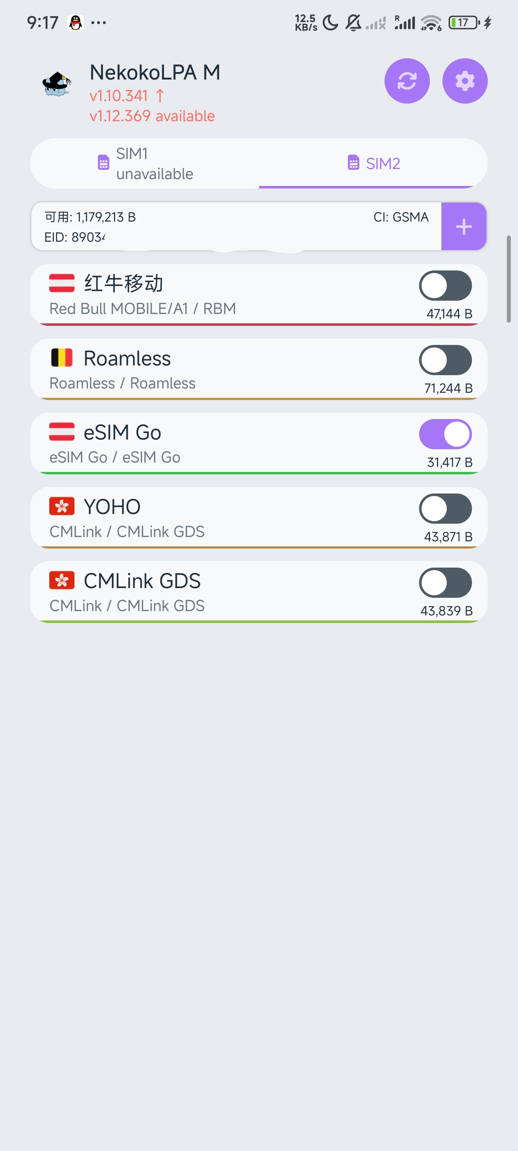
Task: Disable the eSIM Go profile toggle
Action: [445, 434]
